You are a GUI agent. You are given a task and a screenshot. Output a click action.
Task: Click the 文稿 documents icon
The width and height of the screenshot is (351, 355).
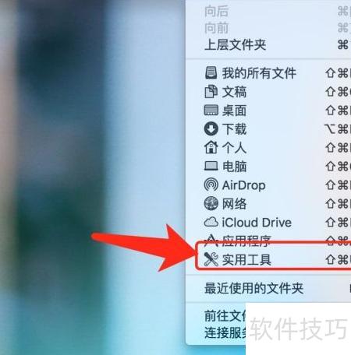211,91
